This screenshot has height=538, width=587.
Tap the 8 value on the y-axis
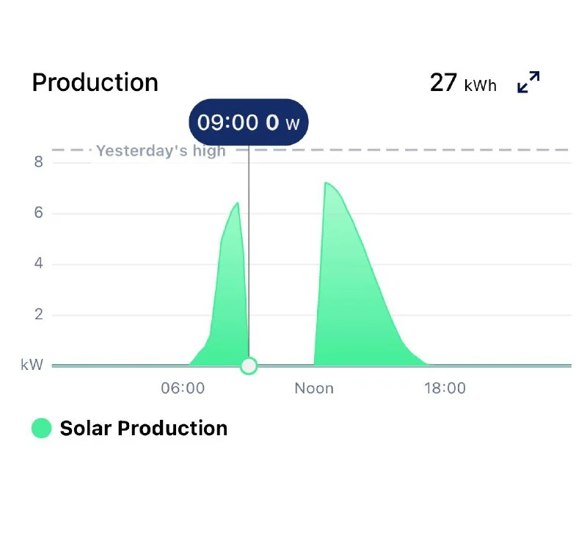click(38, 162)
